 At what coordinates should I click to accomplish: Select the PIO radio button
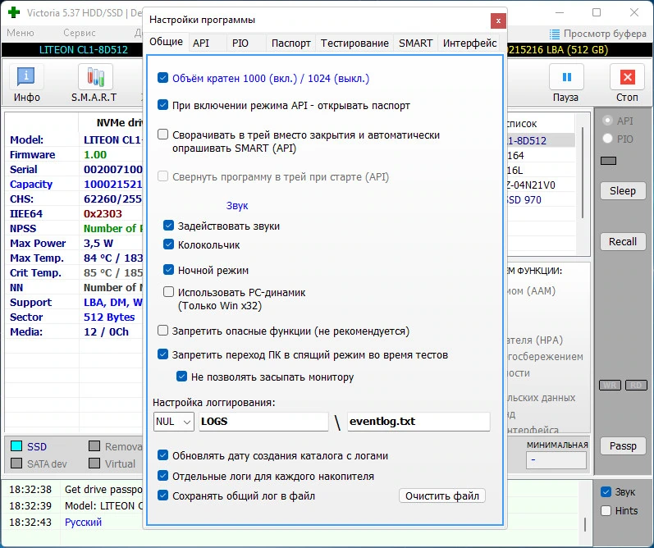point(608,139)
